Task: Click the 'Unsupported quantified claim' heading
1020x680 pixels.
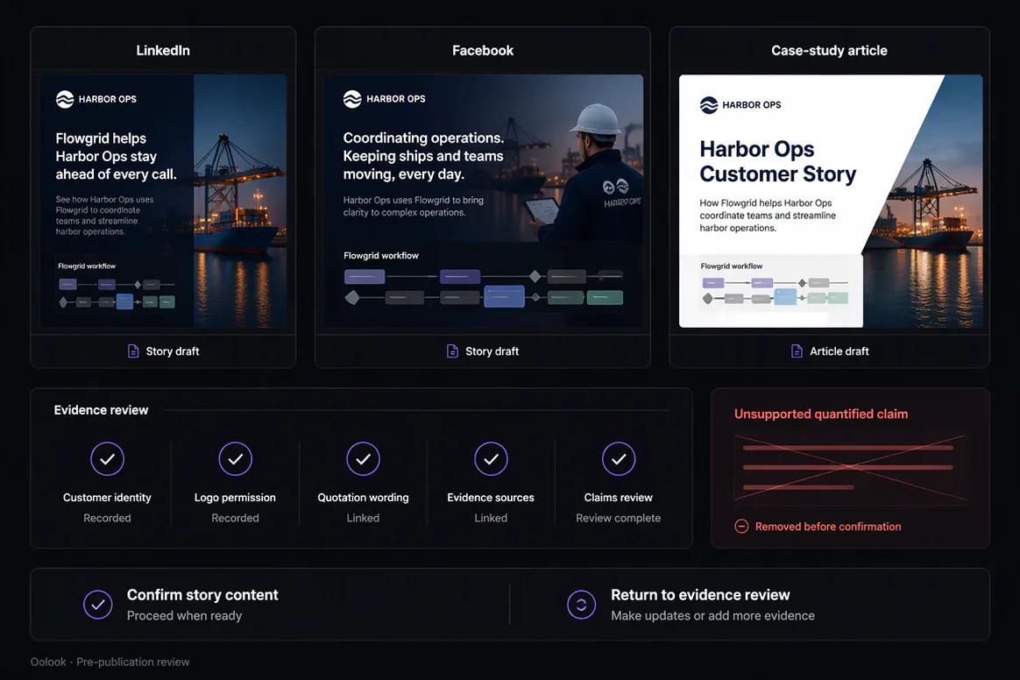Action: pyautogui.click(x=821, y=414)
